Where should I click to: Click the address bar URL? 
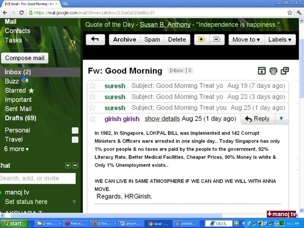[94, 13]
